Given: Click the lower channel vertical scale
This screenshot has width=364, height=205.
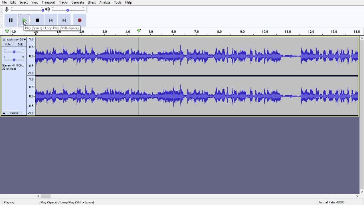Looking at the screenshot, I should (x=31, y=96).
